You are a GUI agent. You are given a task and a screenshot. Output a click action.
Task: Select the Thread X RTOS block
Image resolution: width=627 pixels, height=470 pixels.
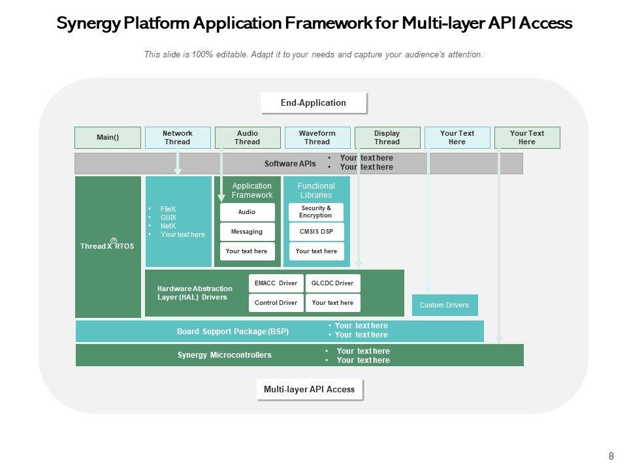108,247
